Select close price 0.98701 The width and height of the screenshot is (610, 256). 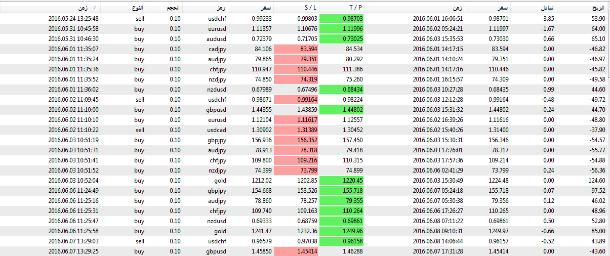499,19
